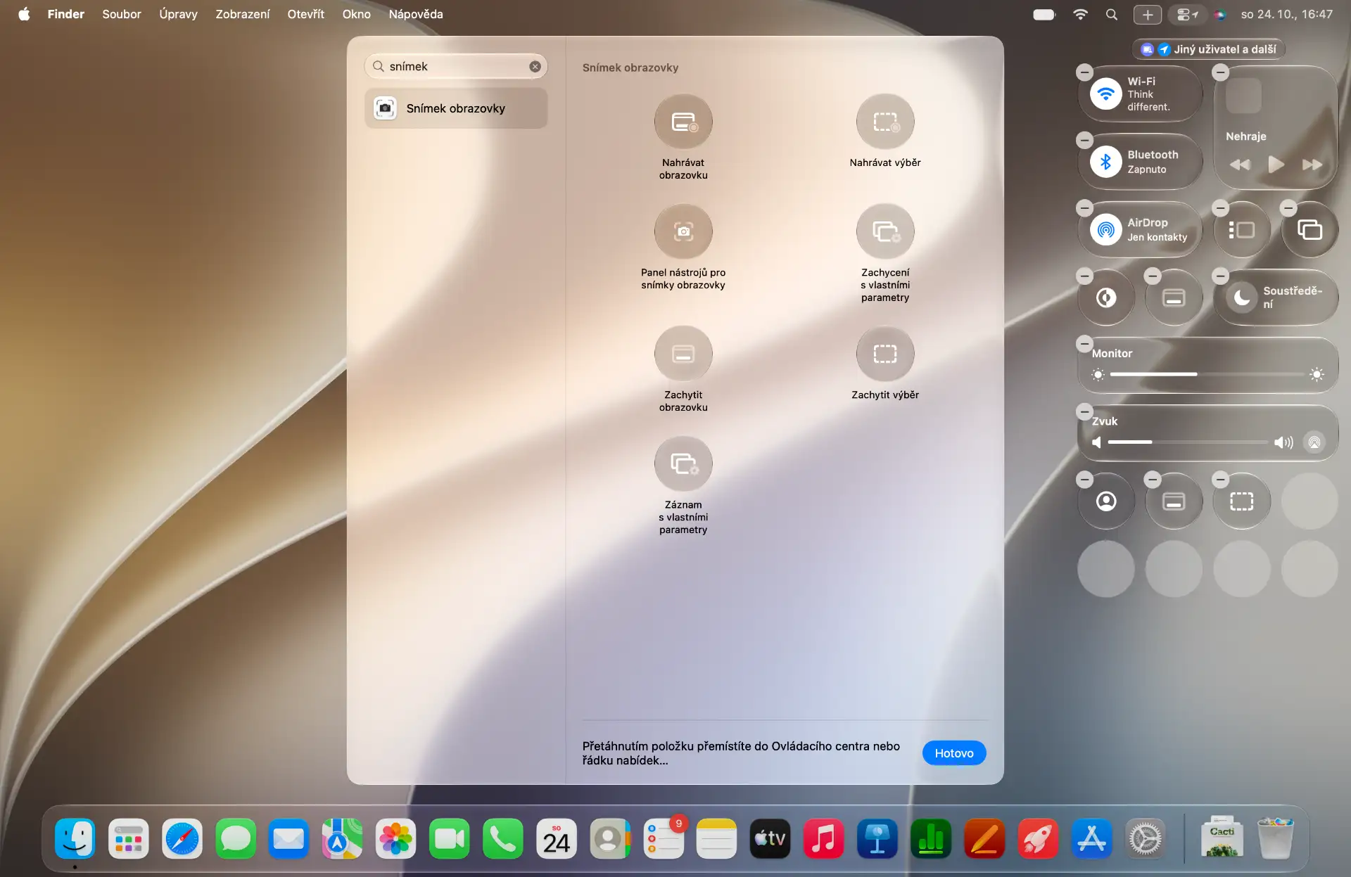Open Reminders with badge 9 in the Dock
1351x877 pixels.
pos(663,838)
